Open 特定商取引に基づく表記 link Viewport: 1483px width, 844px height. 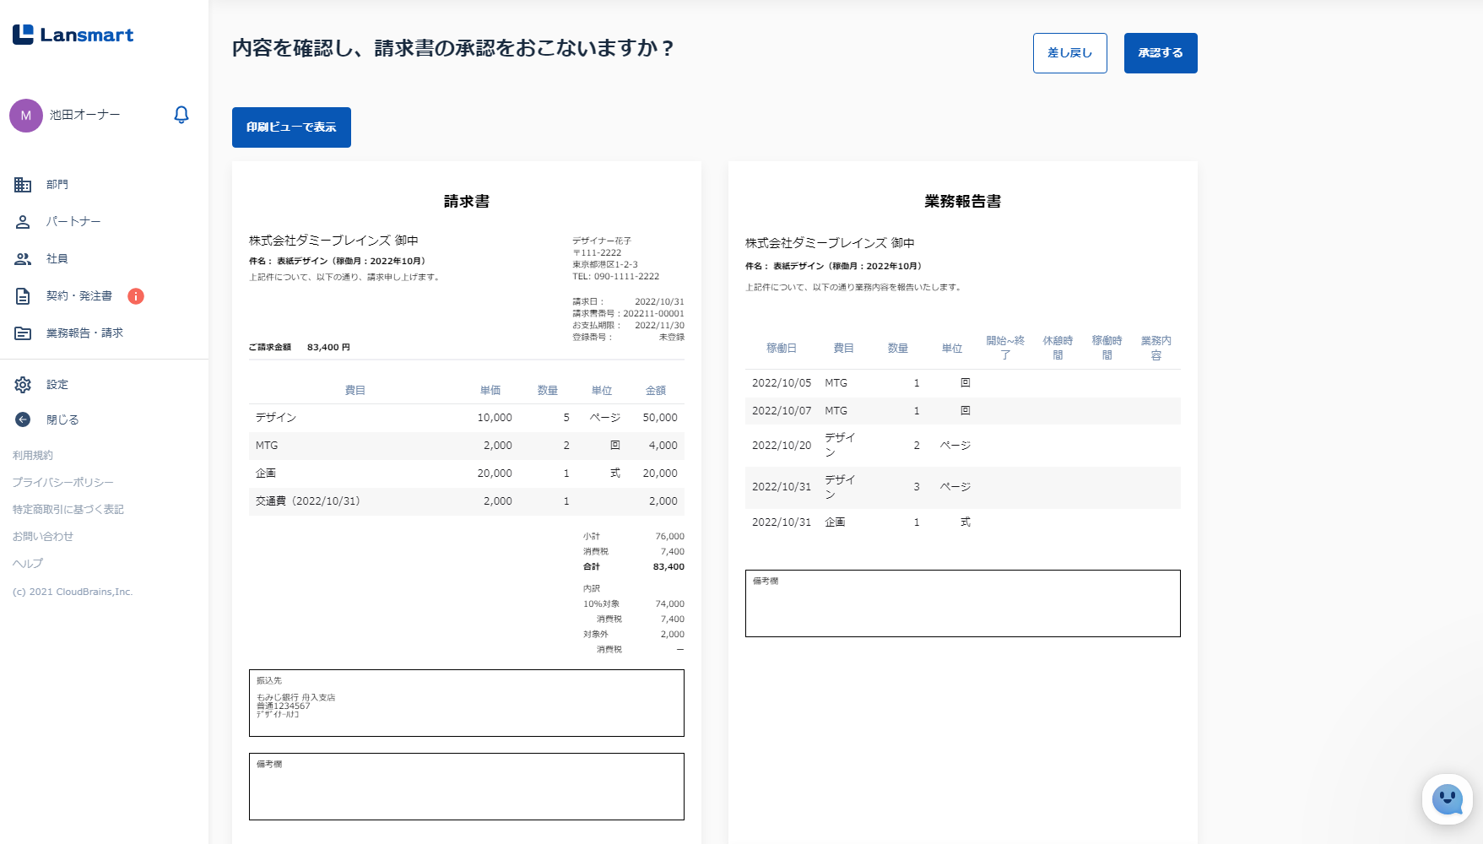[68, 510]
